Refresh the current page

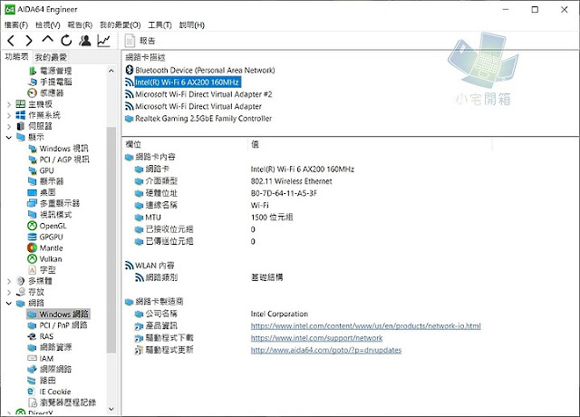(66, 40)
